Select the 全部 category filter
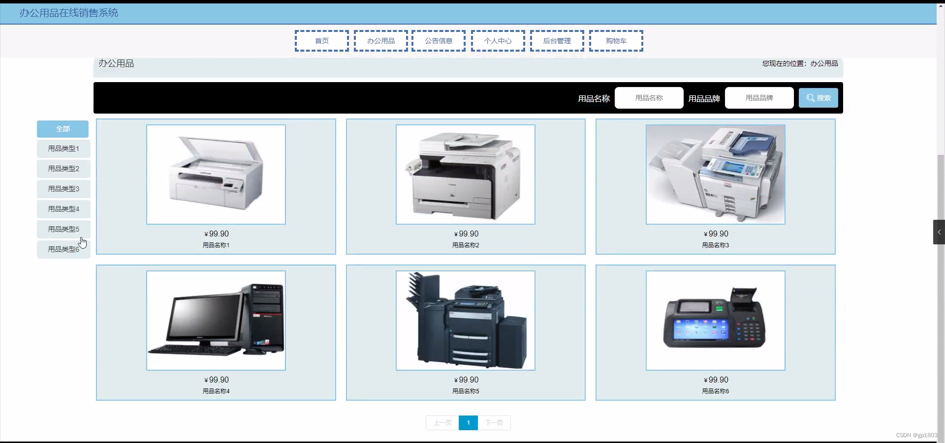Image resolution: width=945 pixels, height=443 pixels. click(63, 129)
